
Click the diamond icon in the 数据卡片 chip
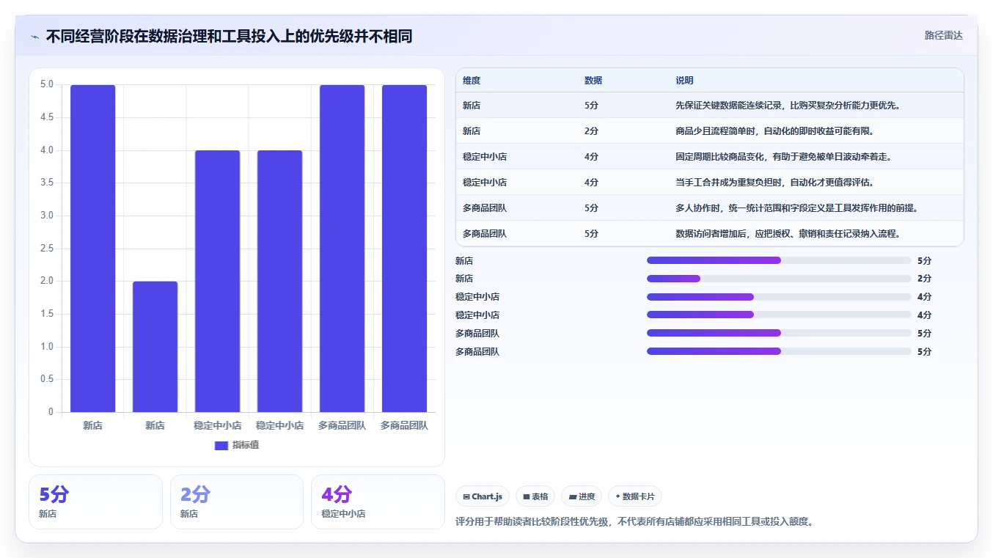[618, 496]
